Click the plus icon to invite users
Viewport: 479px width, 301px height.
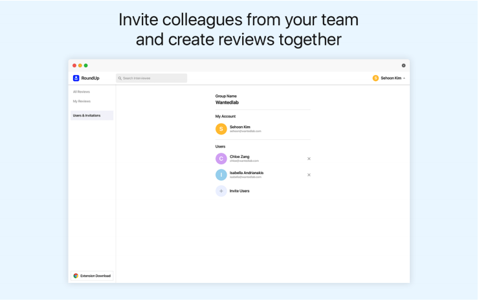pyautogui.click(x=221, y=192)
